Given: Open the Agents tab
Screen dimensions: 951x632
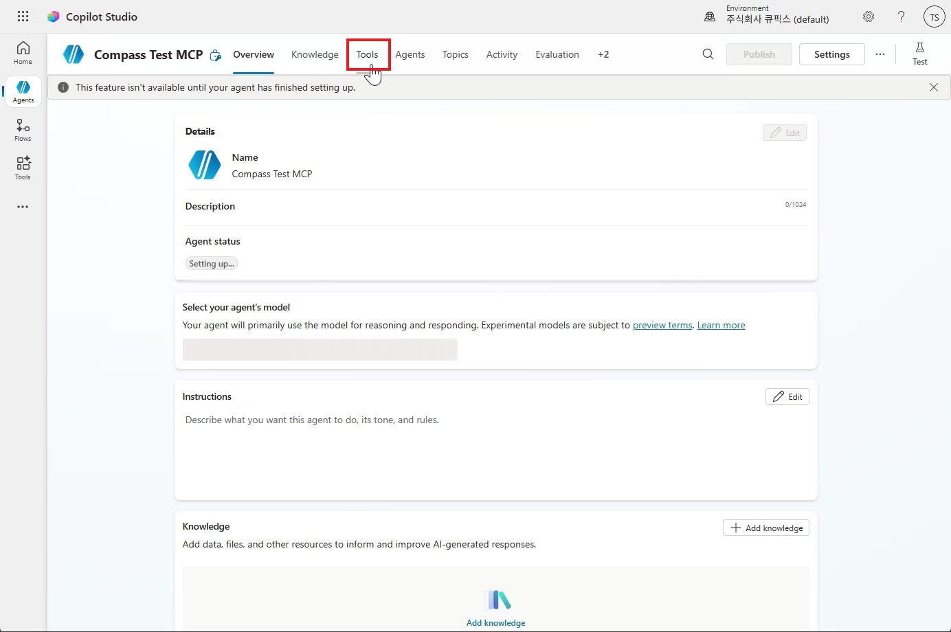Looking at the screenshot, I should click(x=410, y=54).
